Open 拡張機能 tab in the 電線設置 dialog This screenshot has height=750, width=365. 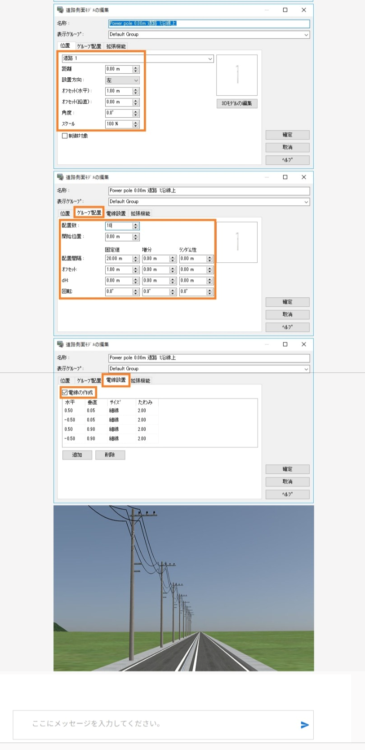[x=141, y=380]
